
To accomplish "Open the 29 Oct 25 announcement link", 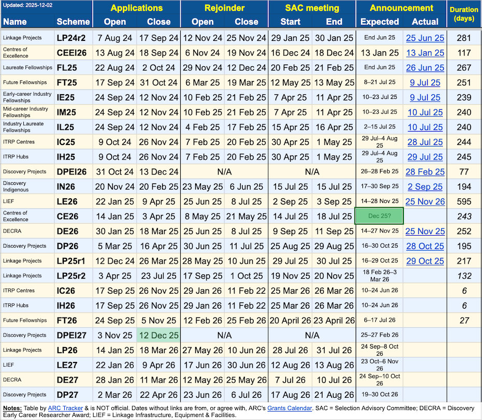I will coord(425,261).
